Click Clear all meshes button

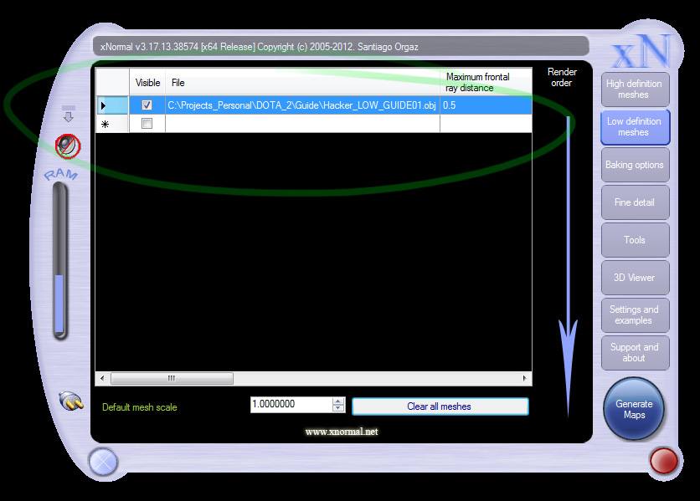click(440, 406)
